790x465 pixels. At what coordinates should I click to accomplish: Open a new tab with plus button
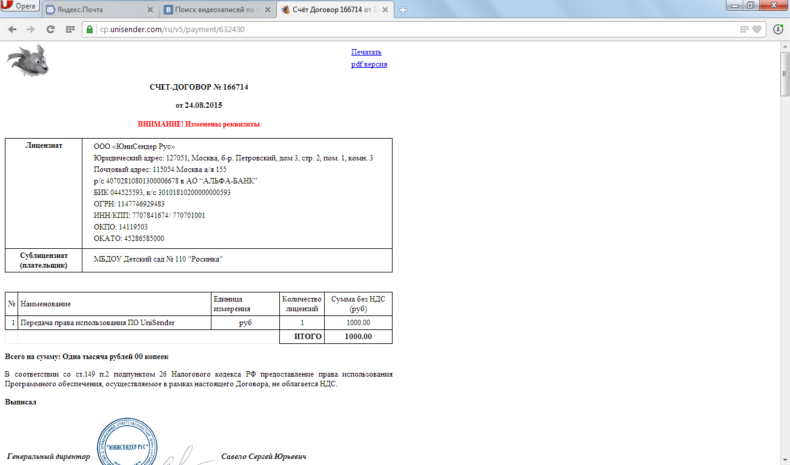403,10
